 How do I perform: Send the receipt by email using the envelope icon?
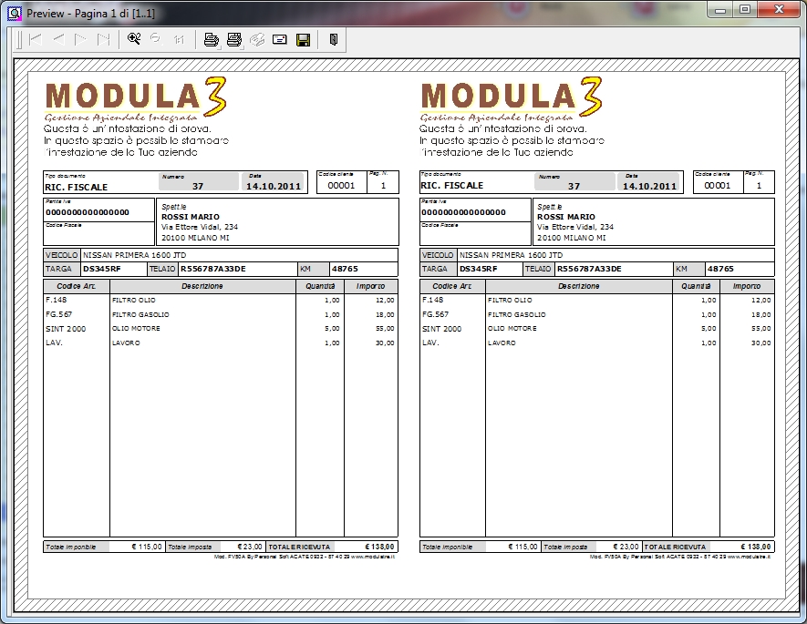click(x=279, y=39)
